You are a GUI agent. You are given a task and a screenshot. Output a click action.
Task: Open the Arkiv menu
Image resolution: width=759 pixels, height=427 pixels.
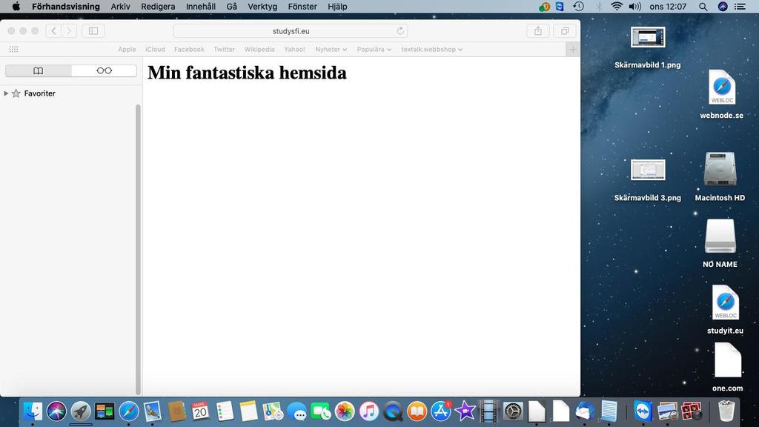tap(120, 6)
